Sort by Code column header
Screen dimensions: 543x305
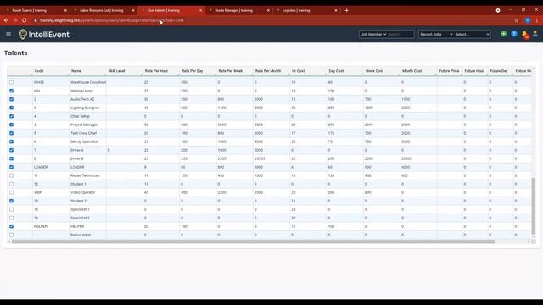pos(39,71)
